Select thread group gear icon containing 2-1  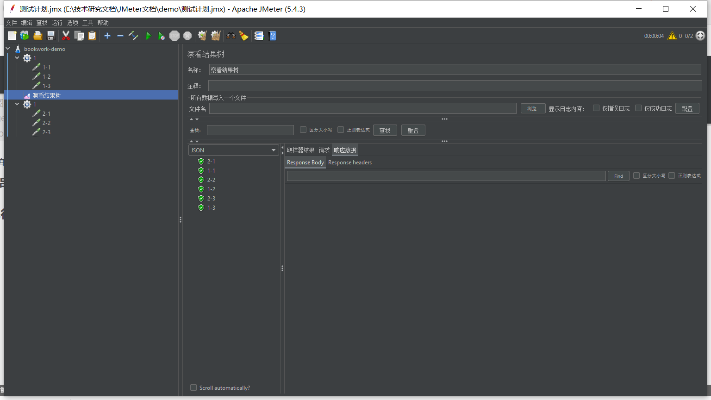click(27, 104)
